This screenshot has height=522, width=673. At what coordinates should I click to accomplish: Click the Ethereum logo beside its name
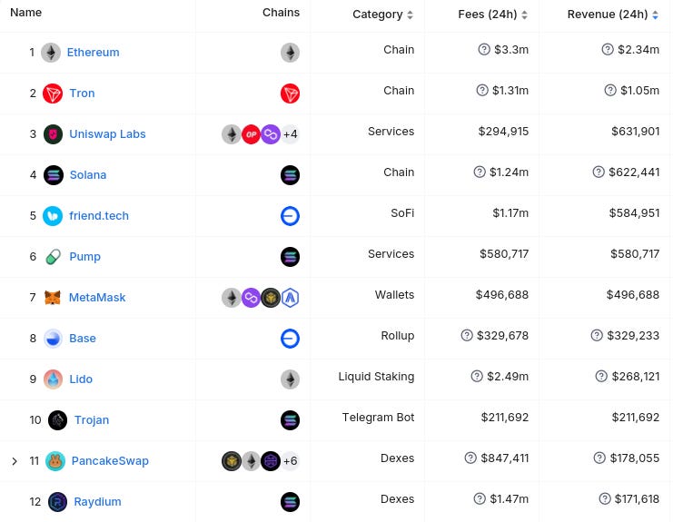point(51,53)
